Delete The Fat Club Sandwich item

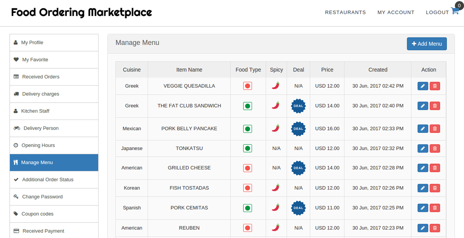[x=435, y=106]
